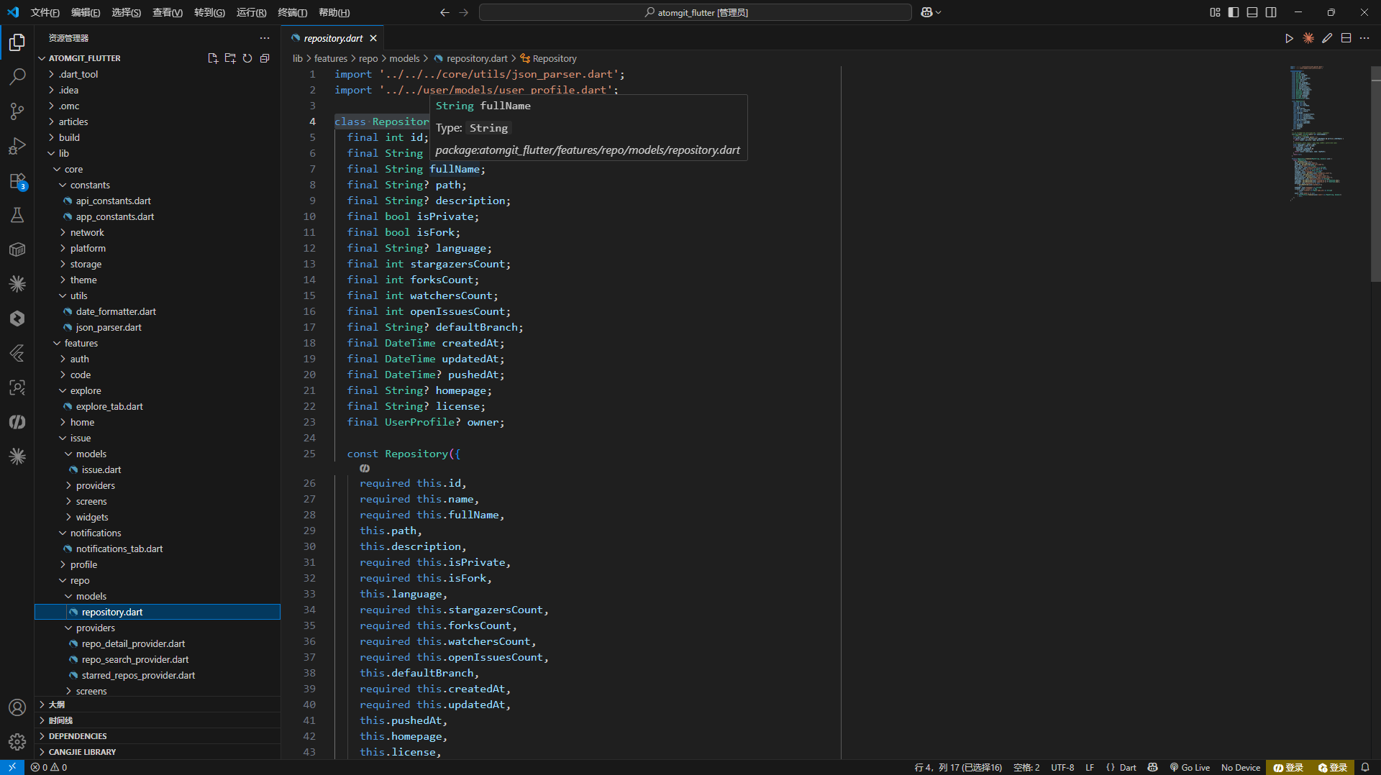Refresh the explorer file tree
The width and height of the screenshot is (1381, 775).
click(x=247, y=58)
